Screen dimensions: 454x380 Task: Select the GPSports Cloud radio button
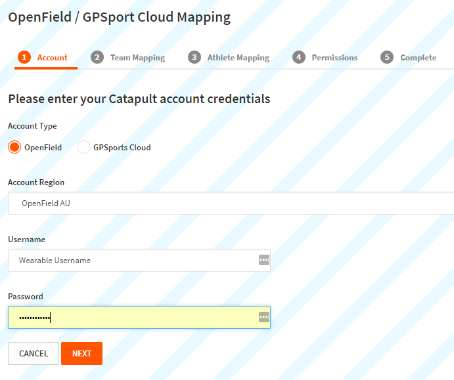[x=83, y=147]
